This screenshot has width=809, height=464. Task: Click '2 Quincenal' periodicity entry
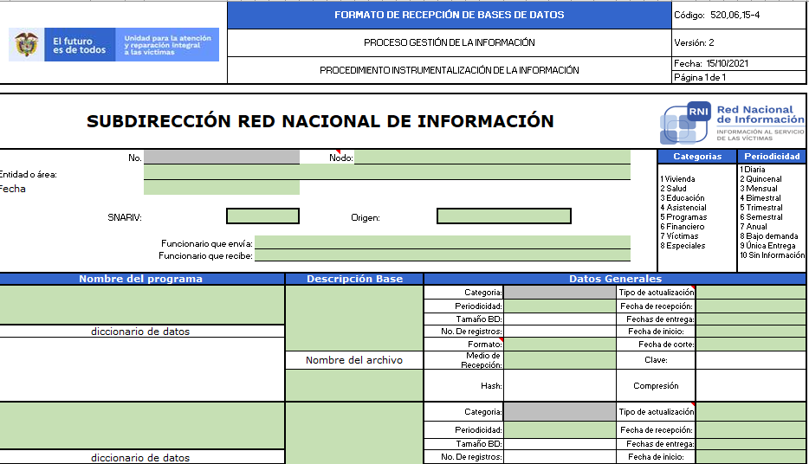(760, 179)
